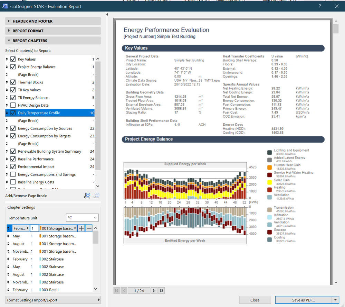Uncheck Thermal Blocks chapter

13,82
